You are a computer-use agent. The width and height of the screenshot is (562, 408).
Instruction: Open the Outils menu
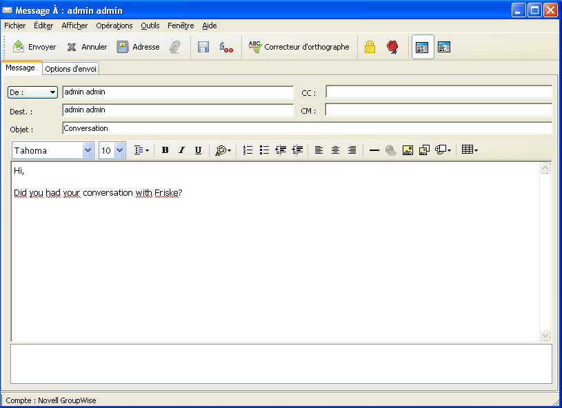(x=150, y=25)
